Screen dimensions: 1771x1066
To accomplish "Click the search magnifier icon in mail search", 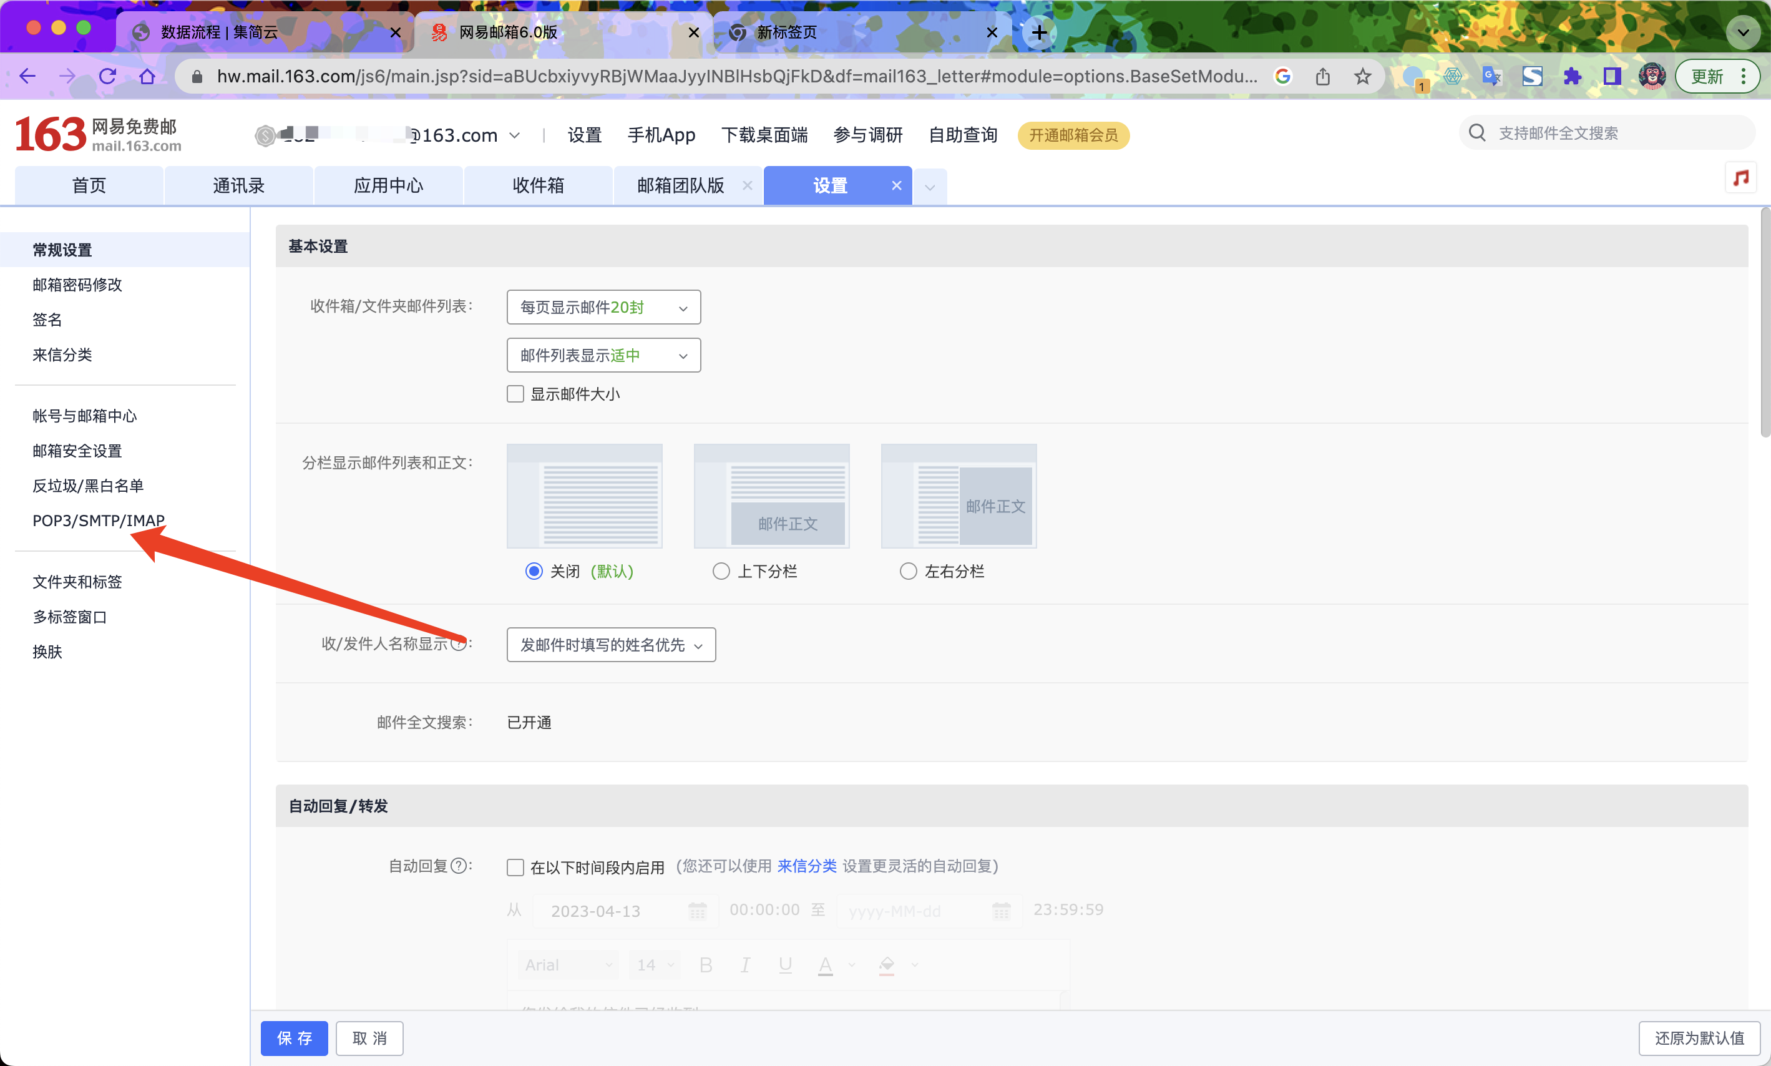I will pyautogui.click(x=1476, y=133).
